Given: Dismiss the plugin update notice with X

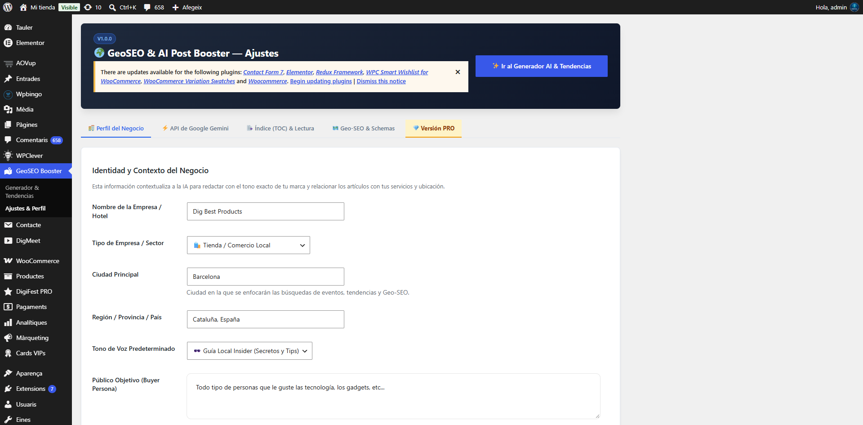Looking at the screenshot, I should coord(458,72).
